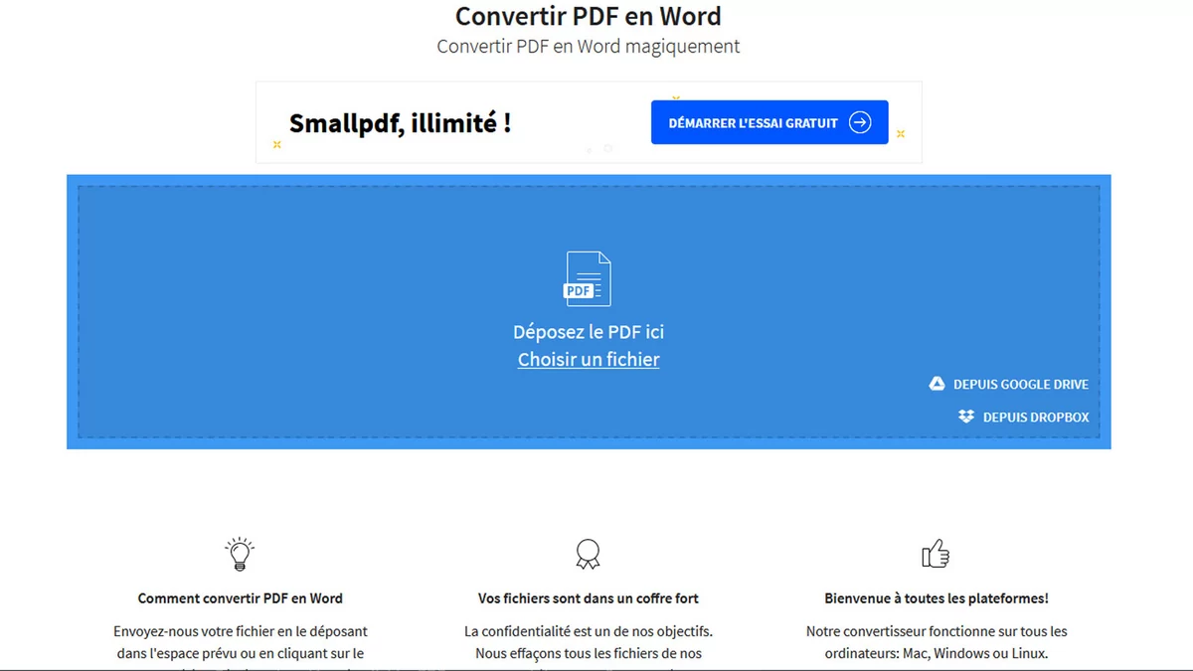This screenshot has width=1193, height=671.
Task: Click the award ribbon icon
Action: coord(589,554)
